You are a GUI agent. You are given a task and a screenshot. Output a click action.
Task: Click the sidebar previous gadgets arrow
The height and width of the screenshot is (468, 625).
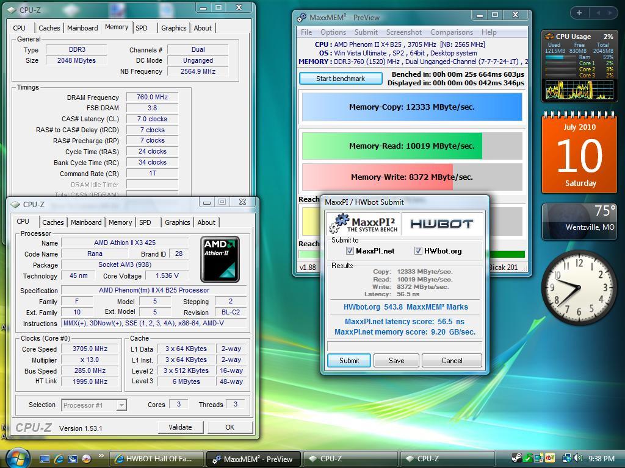click(598, 13)
